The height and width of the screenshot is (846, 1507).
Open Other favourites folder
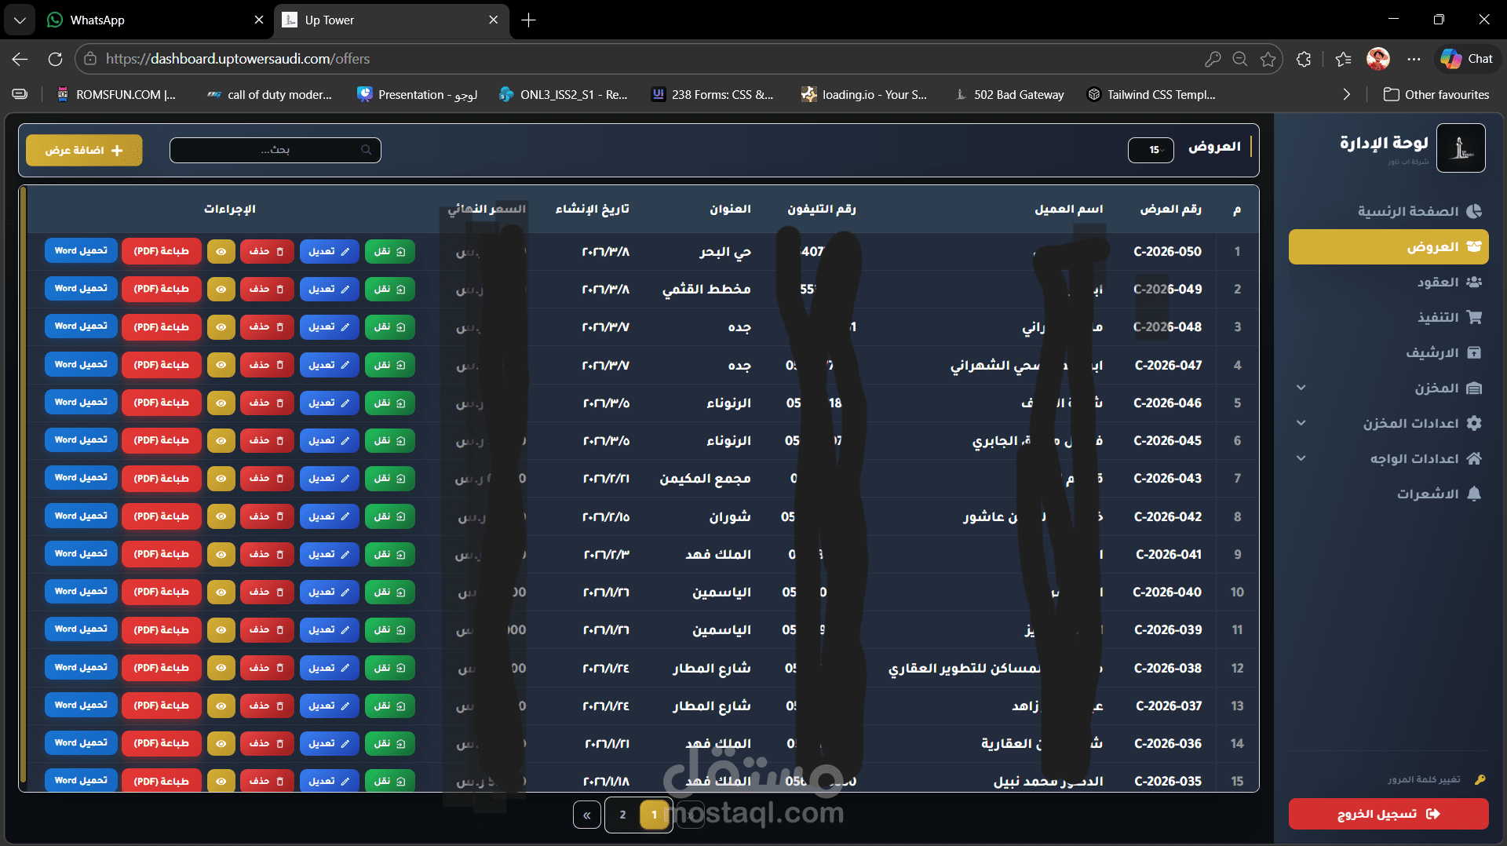pos(1436,94)
